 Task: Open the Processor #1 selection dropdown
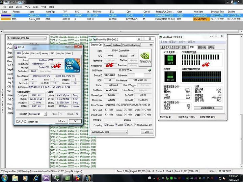point(38,114)
